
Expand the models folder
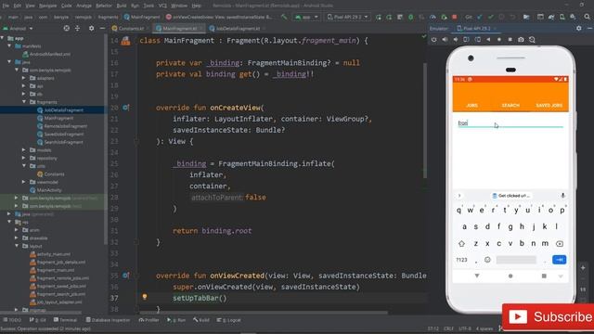24,150
